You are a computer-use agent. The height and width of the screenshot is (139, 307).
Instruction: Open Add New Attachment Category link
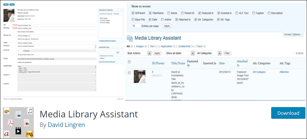click(107, 41)
